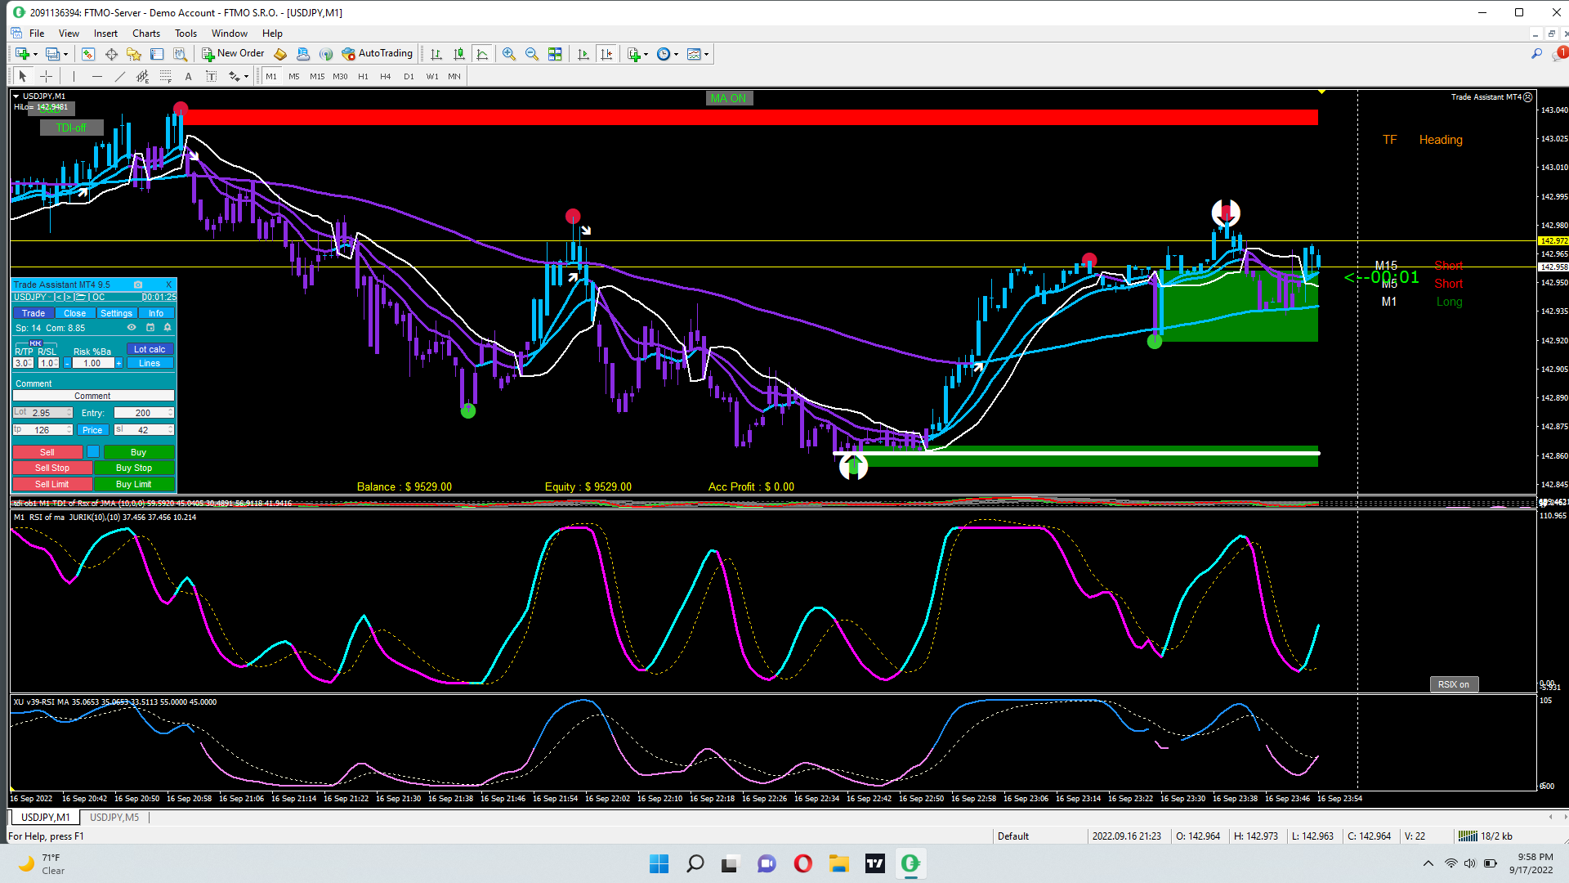
Task: Select the crosshair cursor tool
Action: 47,76
